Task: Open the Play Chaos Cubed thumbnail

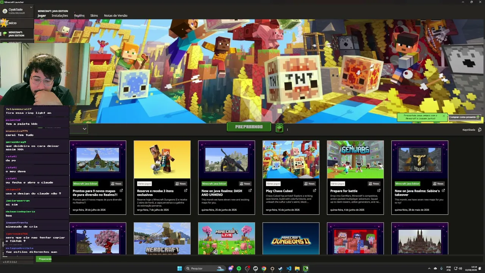Action: [291, 160]
